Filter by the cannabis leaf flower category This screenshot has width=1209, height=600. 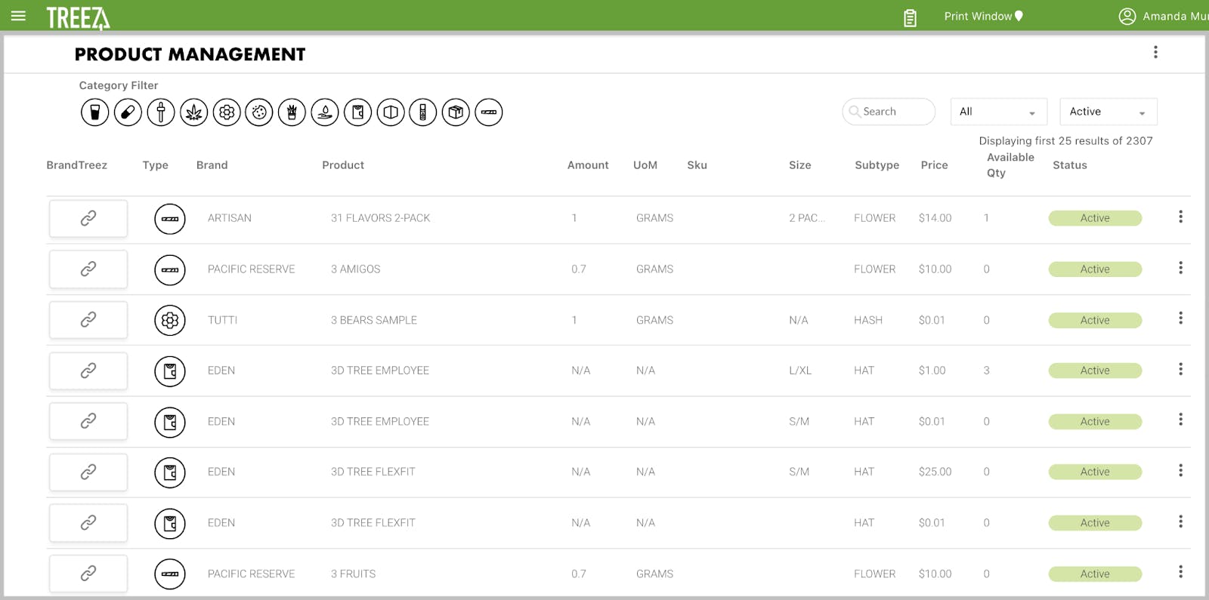[x=193, y=112]
